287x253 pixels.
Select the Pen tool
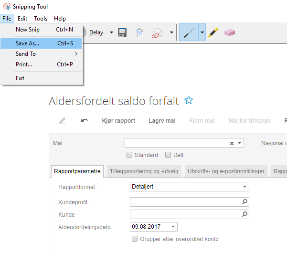click(189, 32)
